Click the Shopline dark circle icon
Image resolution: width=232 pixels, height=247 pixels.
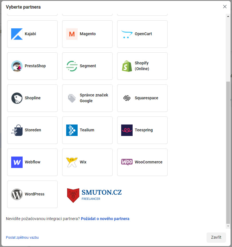17,98
